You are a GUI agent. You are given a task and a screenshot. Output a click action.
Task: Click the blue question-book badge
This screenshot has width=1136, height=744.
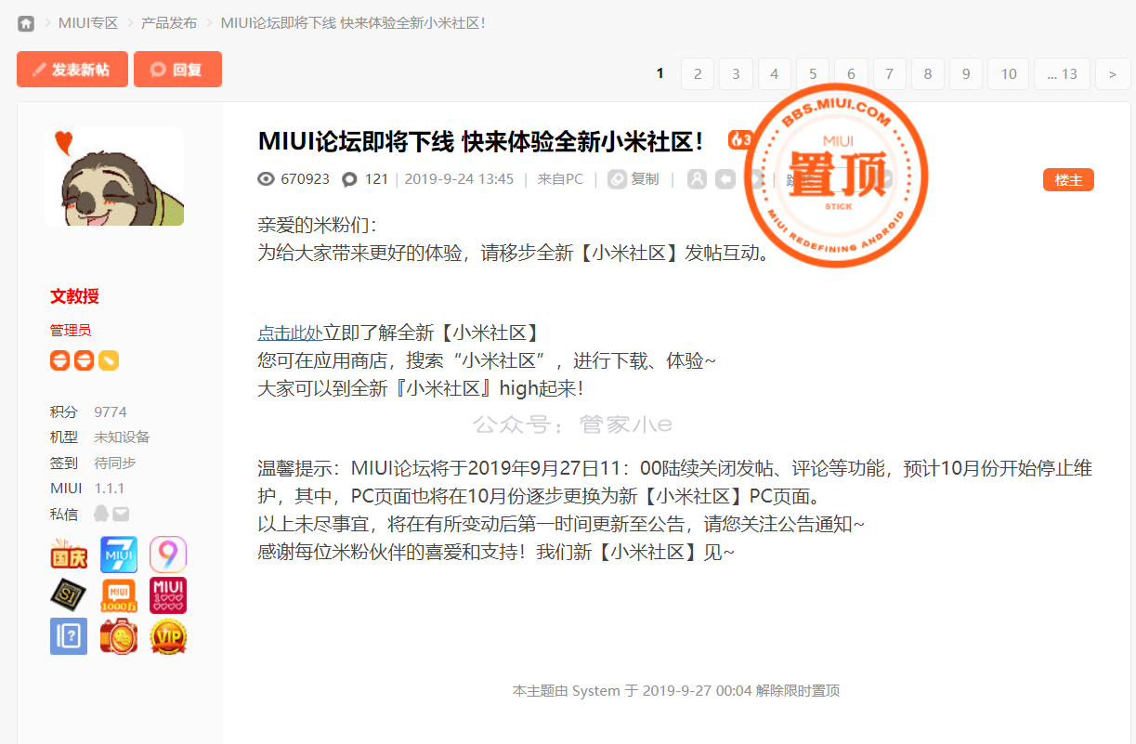pyautogui.click(x=69, y=636)
